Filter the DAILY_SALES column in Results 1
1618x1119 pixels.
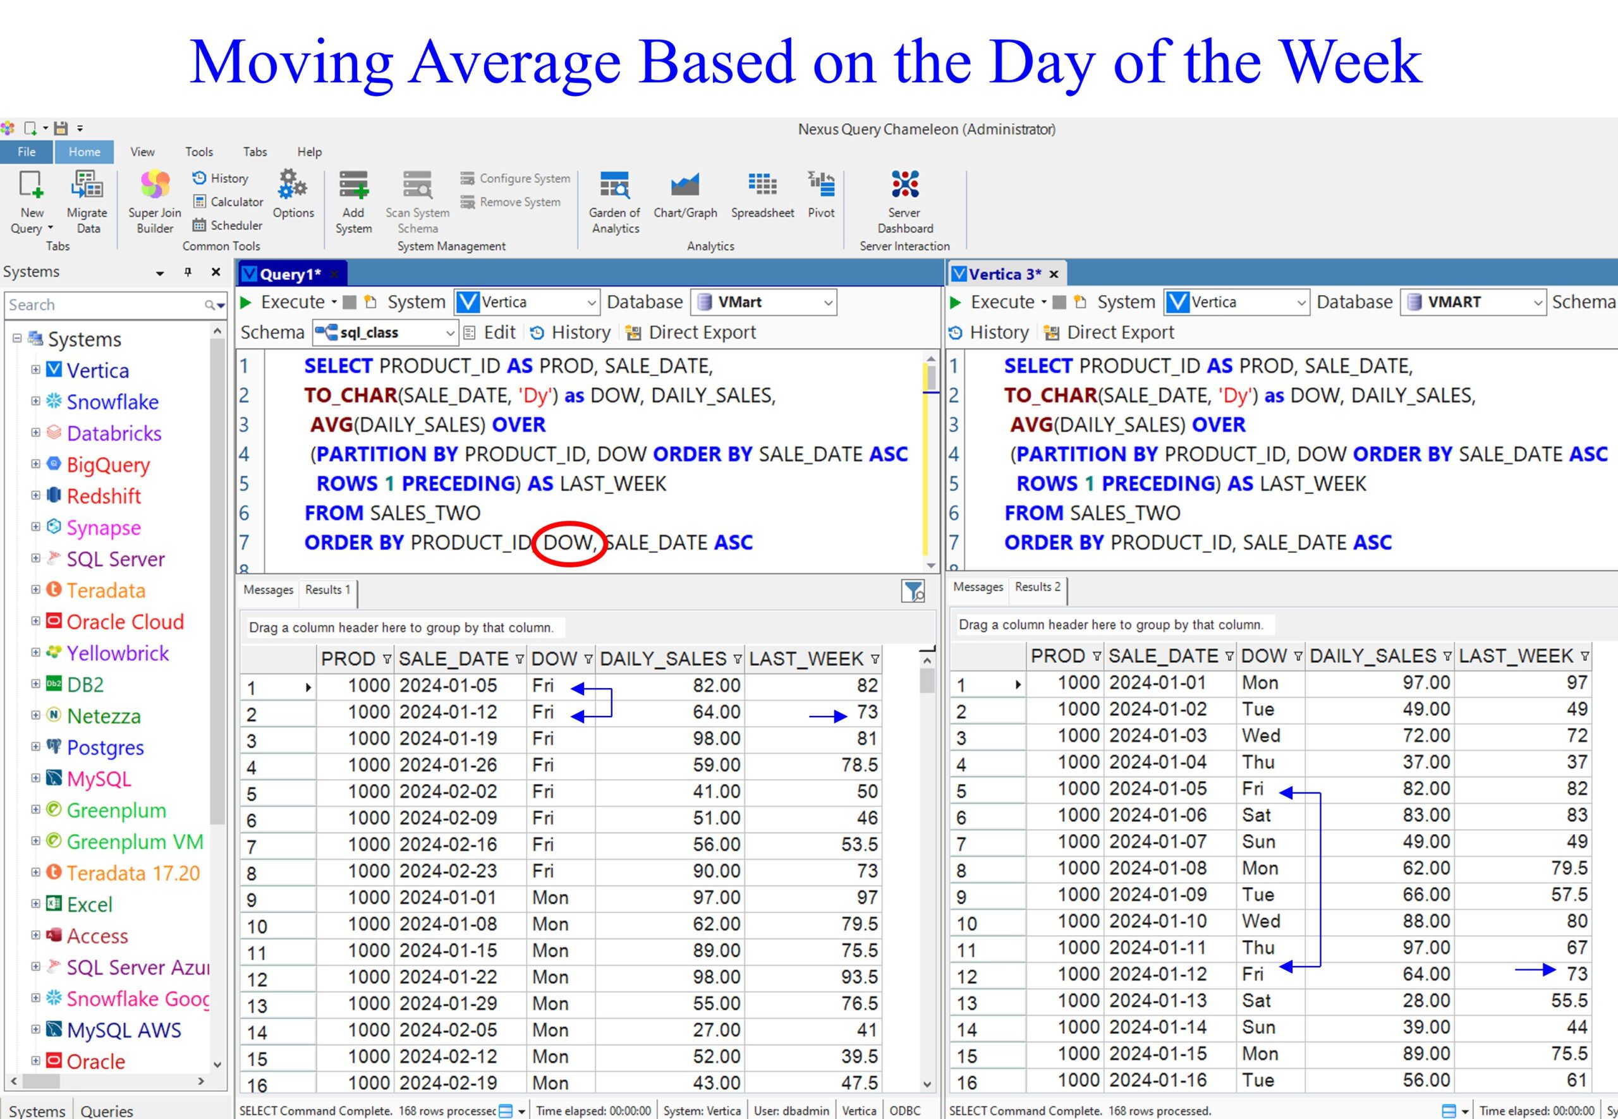(737, 659)
